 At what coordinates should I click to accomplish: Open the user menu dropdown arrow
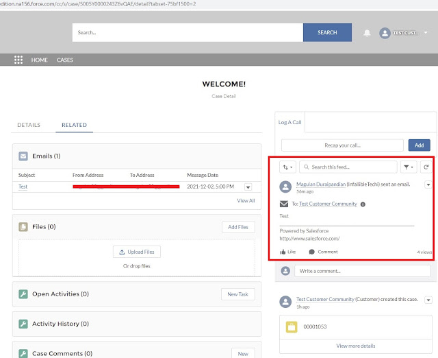tap(426, 33)
